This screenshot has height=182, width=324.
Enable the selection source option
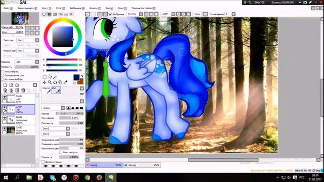pos(3,79)
